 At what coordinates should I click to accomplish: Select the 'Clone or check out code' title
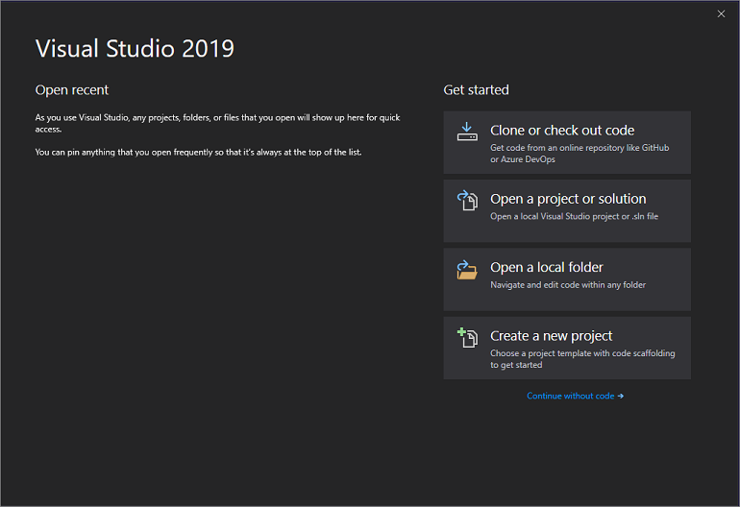[x=562, y=131]
